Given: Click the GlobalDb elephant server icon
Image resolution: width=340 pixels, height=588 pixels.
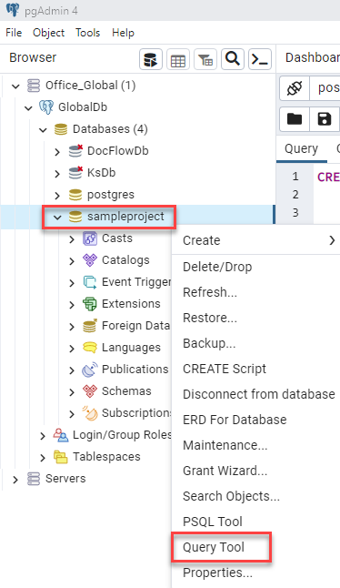Looking at the screenshot, I should click(46, 107).
